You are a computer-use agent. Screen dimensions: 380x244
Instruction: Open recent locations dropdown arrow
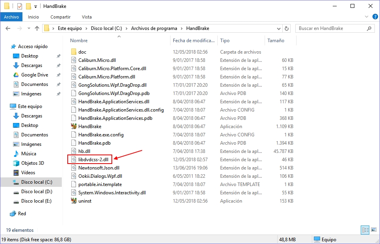coord(29,28)
